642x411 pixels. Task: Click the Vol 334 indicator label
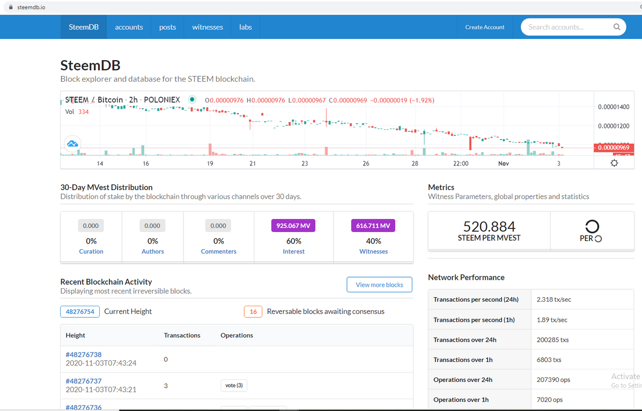click(x=77, y=112)
